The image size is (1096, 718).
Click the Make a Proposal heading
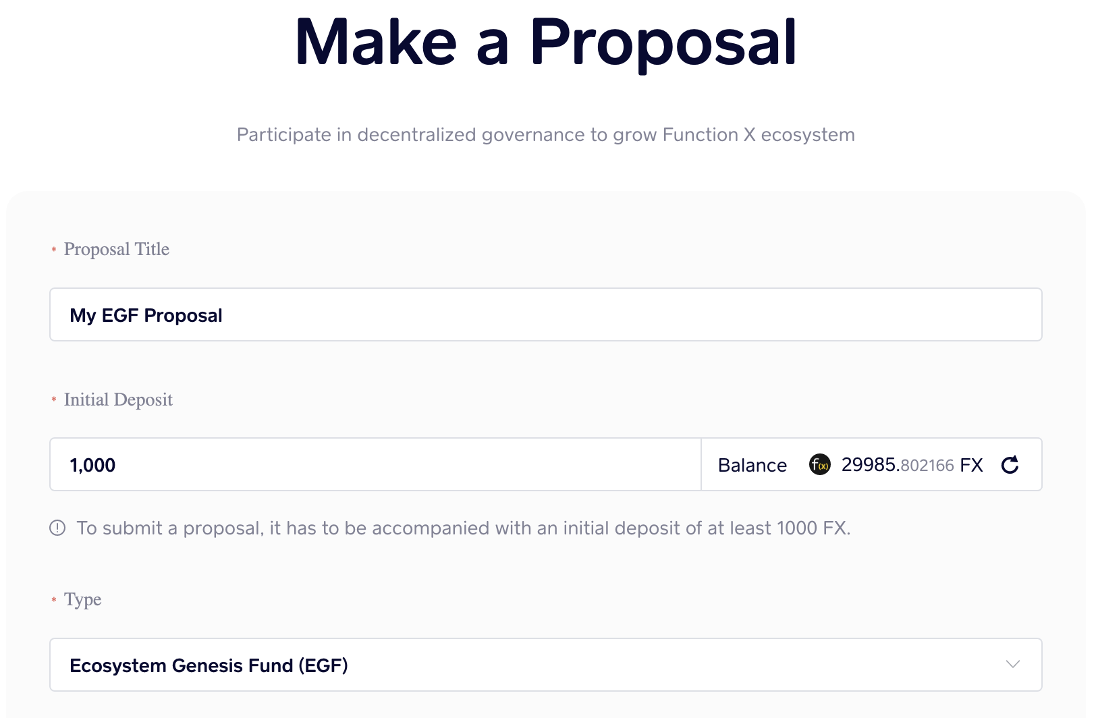[546, 42]
